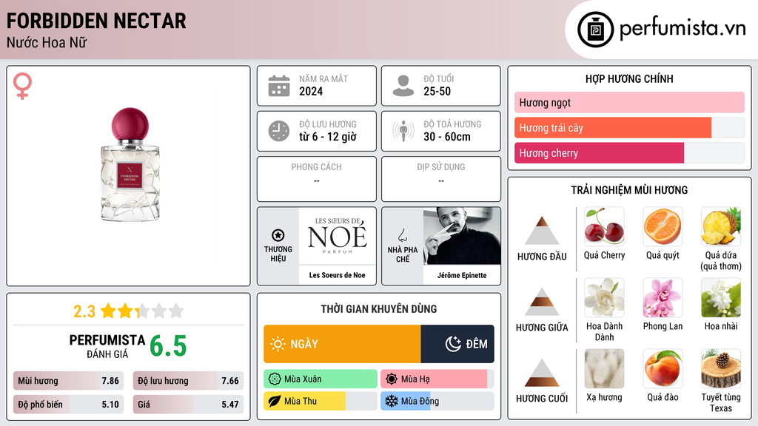The image size is (758, 426).
Task: Click the Nước Hoa Nữ subtitle
Action: pos(47,42)
